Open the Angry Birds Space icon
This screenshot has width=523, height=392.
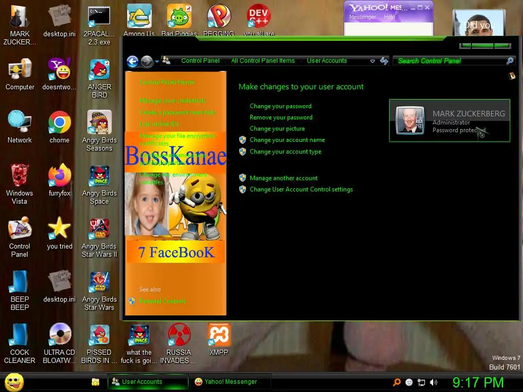(99, 185)
